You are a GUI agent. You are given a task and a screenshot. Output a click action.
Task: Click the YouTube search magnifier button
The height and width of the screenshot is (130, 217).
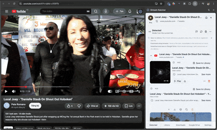click(x=96, y=11)
